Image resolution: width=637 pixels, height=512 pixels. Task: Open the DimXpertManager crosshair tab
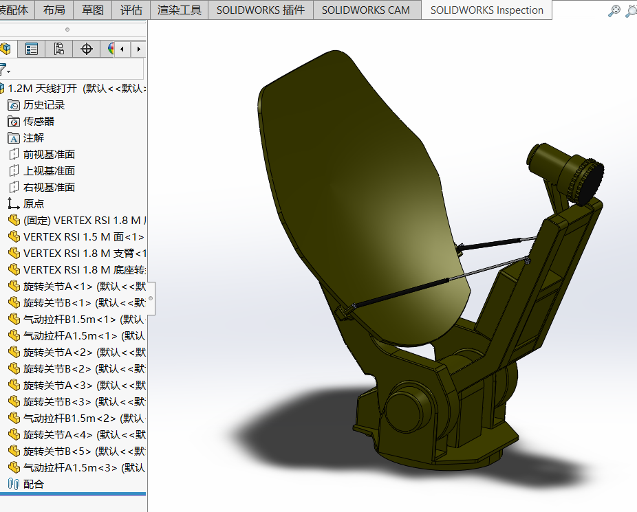[87, 49]
